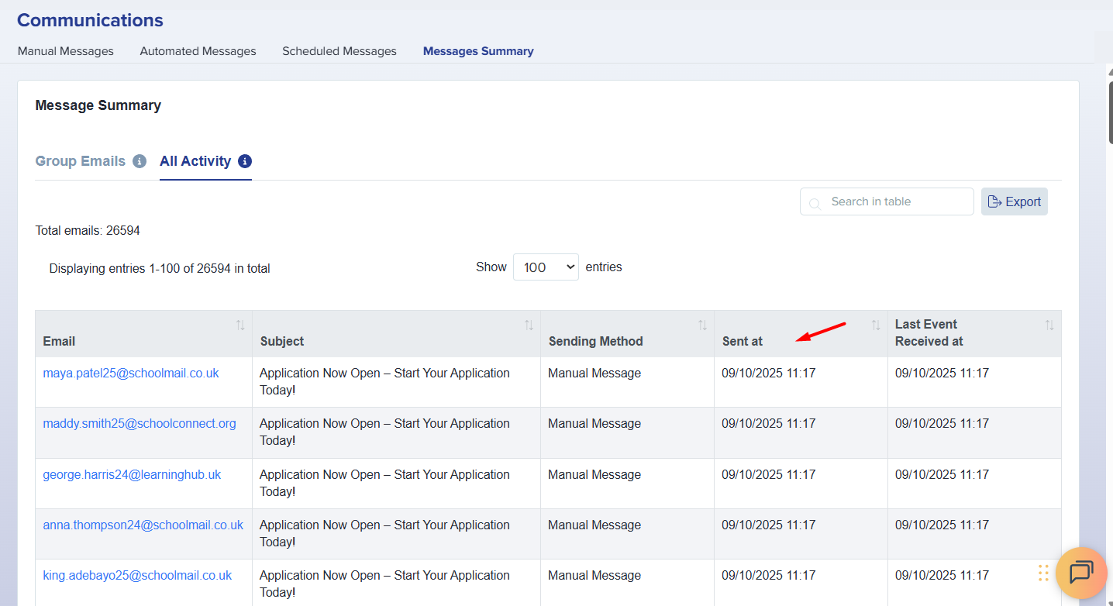Open the chat support widget
Screen dimensions: 1113x606
1080,573
